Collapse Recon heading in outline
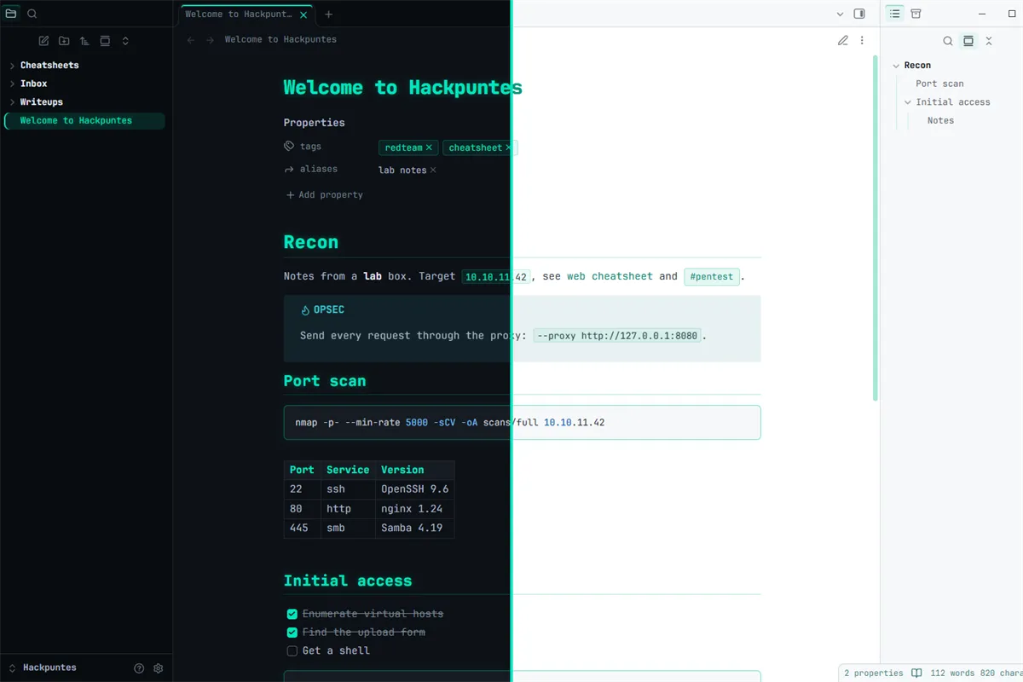Viewport: 1023px width, 682px height. point(896,66)
